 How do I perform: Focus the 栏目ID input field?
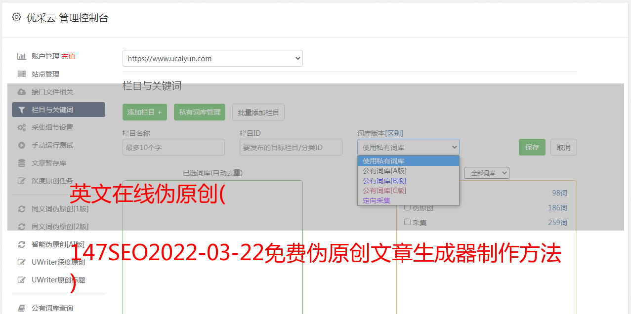[x=291, y=147]
